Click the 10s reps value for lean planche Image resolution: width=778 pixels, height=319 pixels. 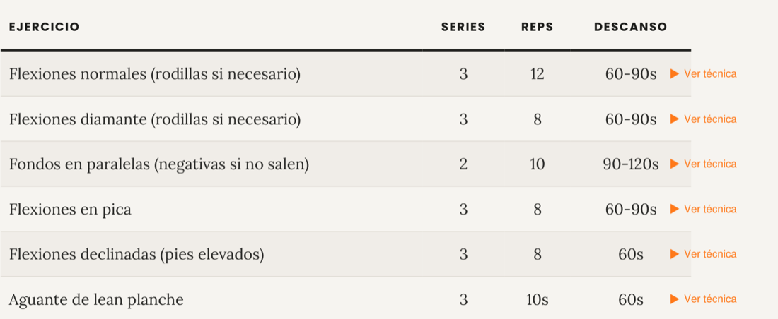(x=538, y=300)
